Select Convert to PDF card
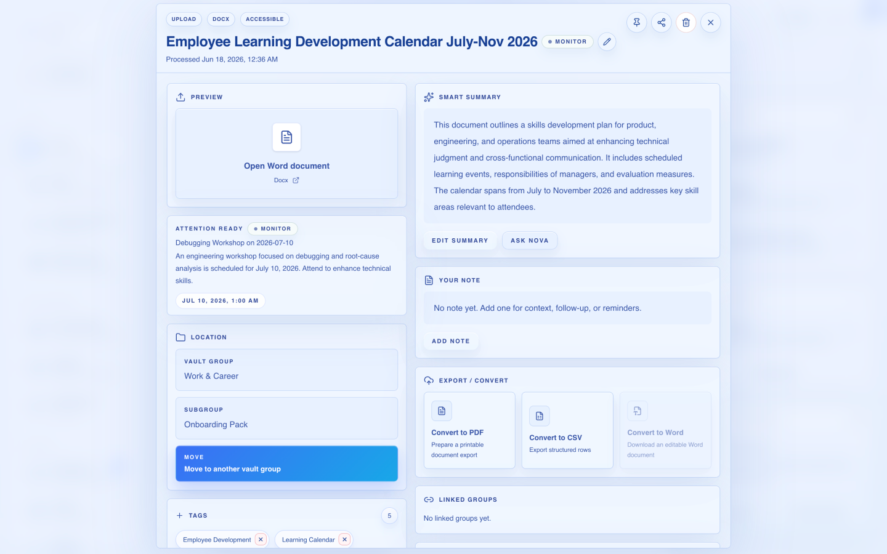 469,430
